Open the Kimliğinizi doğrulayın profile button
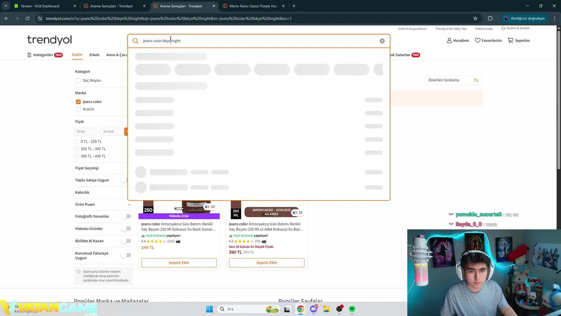The width and height of the screenshot is (561, 316). pos(524,18)
